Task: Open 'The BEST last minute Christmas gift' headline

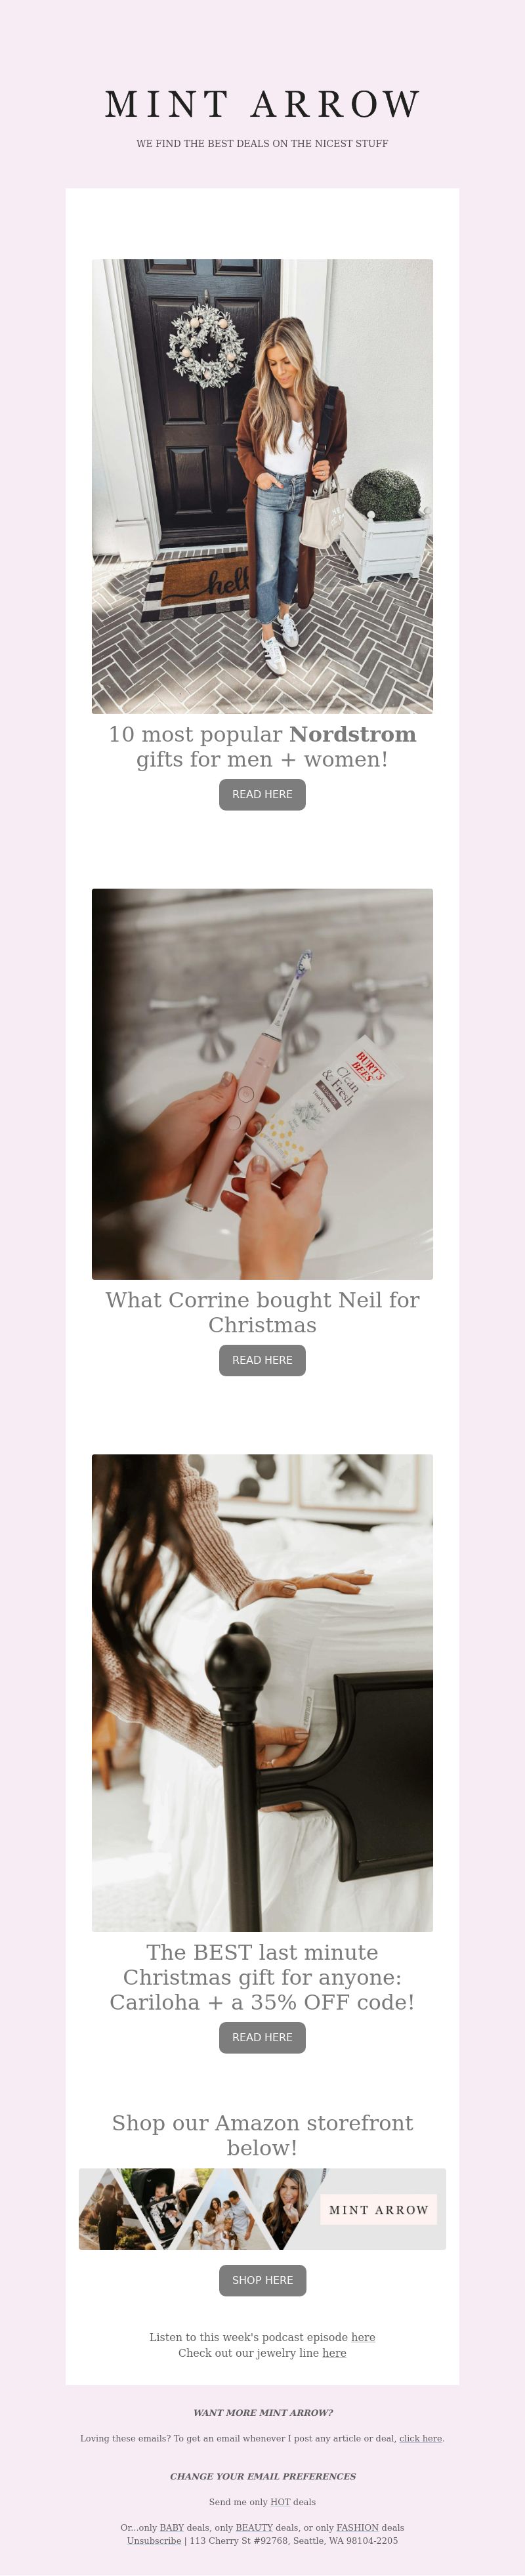Action: [262, 1977]
